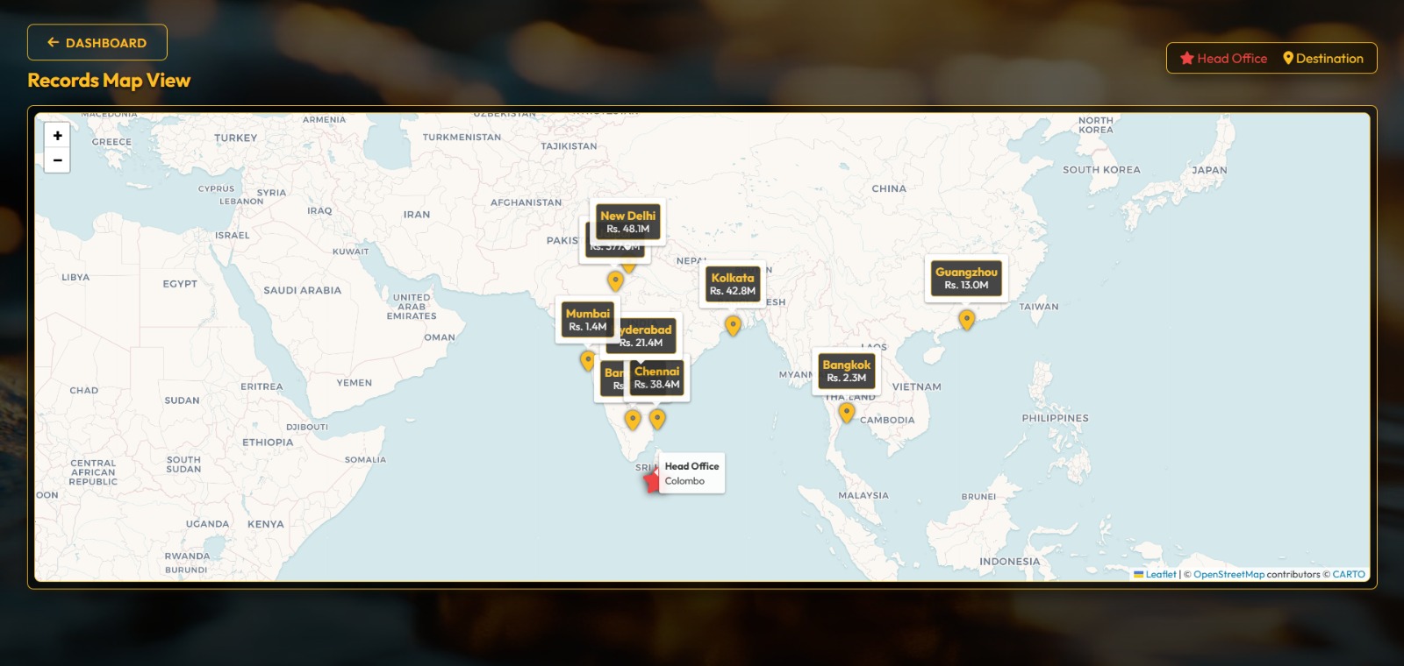This screenshot has height=666, width=1404.
Task: Click the Head Office Colombo tooltip
Action: [x=691, y=473]
